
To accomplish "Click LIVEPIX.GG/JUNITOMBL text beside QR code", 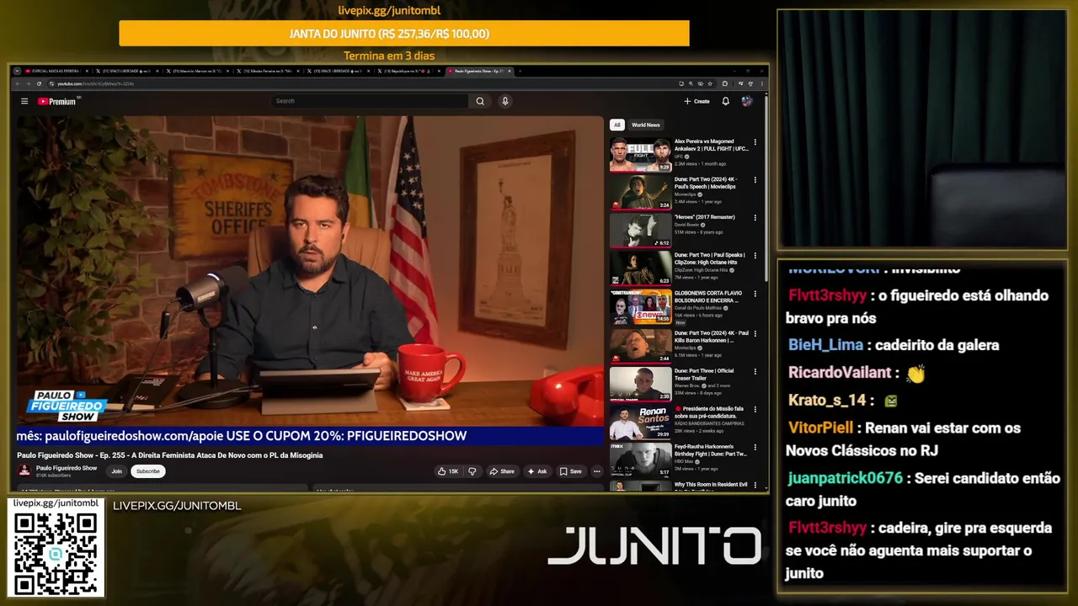I will 177,506.
